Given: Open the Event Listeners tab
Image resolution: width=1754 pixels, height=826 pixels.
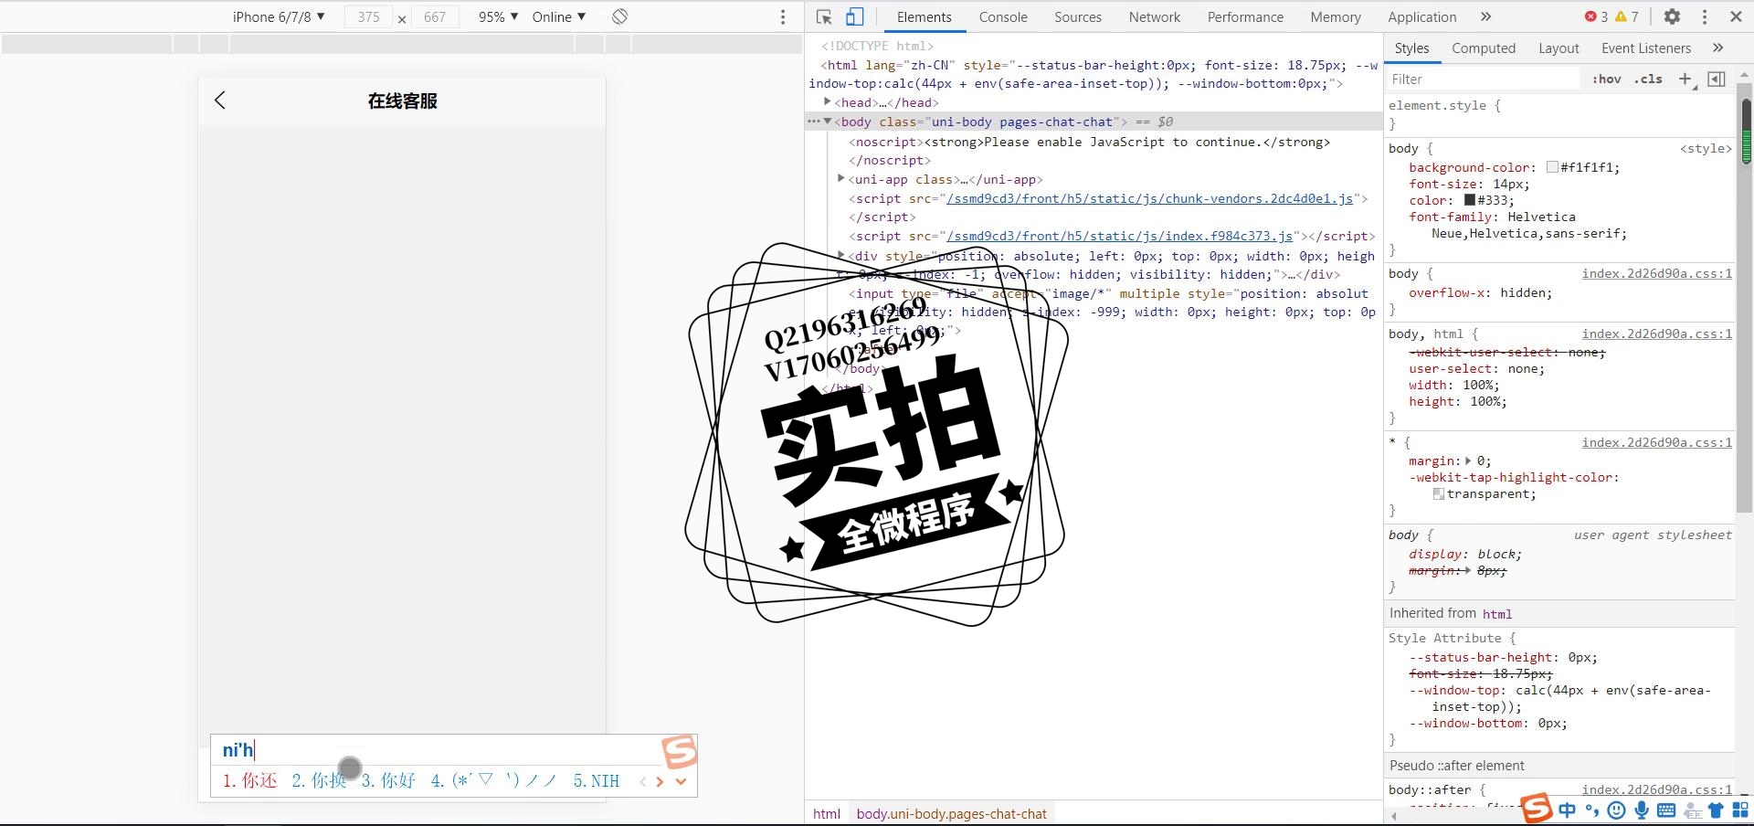Looking at the screenshot, I should click(1646, 48).
